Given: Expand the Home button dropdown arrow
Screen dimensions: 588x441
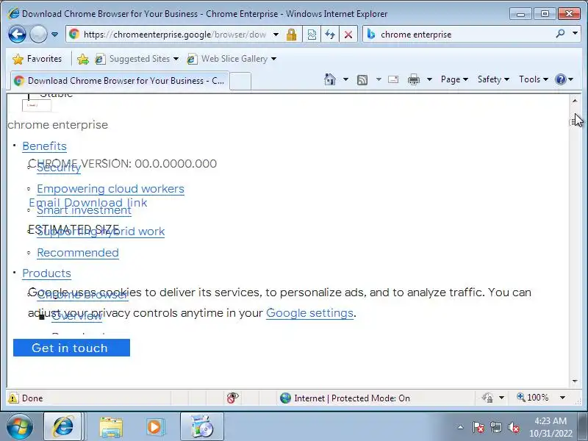Looking at the screenshot, I should (345, 79).
